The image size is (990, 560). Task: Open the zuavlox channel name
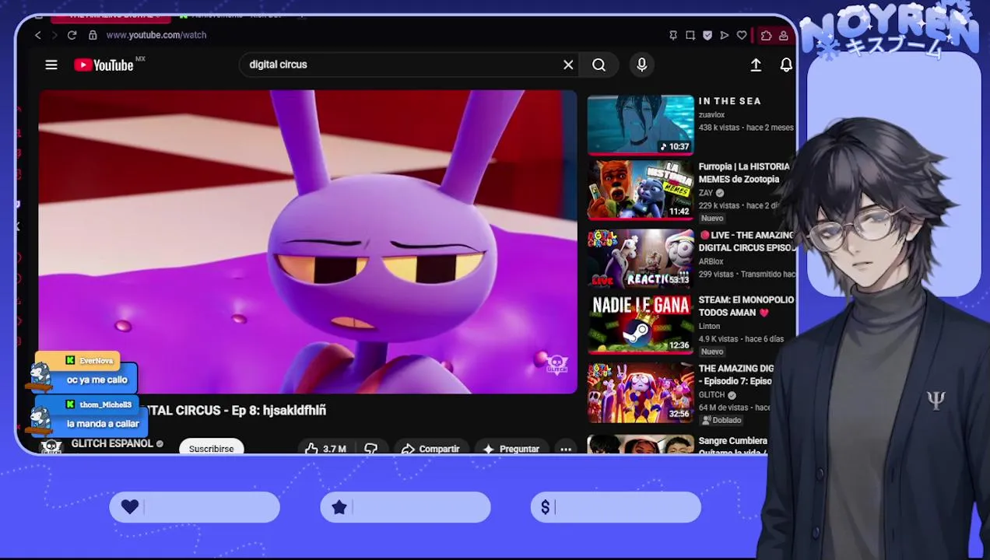click(x=711, y=114)
